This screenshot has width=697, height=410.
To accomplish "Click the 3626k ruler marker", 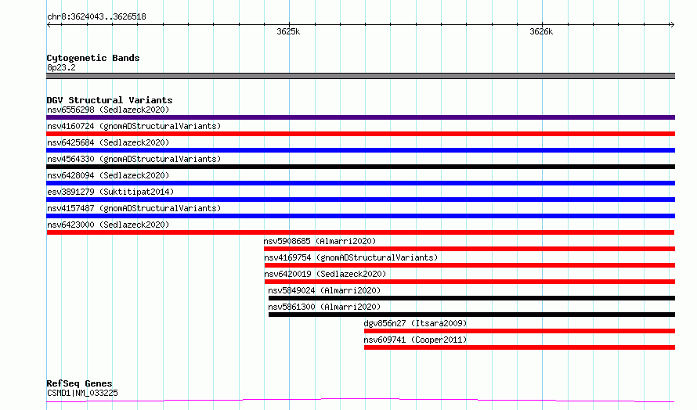I will (541, 31).
